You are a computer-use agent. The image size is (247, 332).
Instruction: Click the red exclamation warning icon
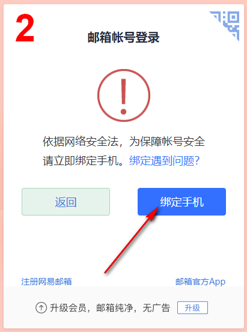(124, 95)
